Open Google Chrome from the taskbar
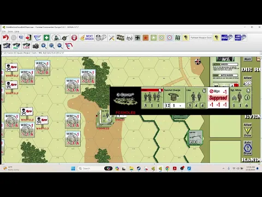Screen dimensions: 262x197 point(168,169)
